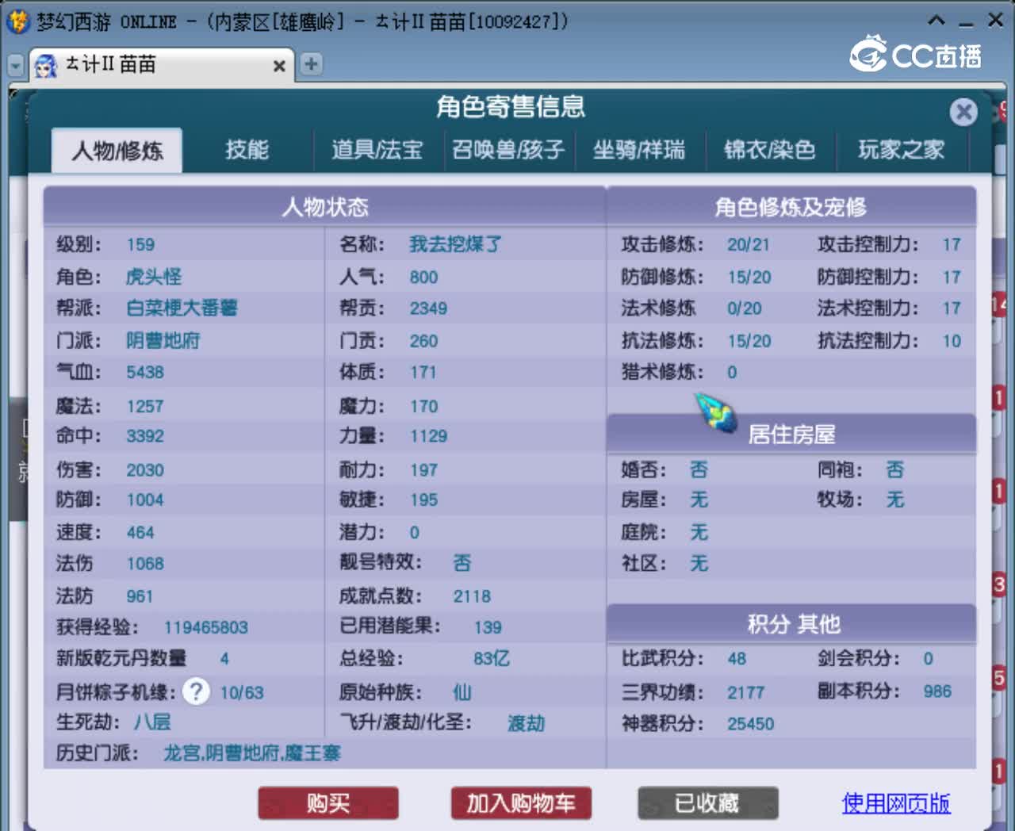Click the 抗法控制力 value 10
Viewport: 1015px width, 831px height.
(952, 341)
